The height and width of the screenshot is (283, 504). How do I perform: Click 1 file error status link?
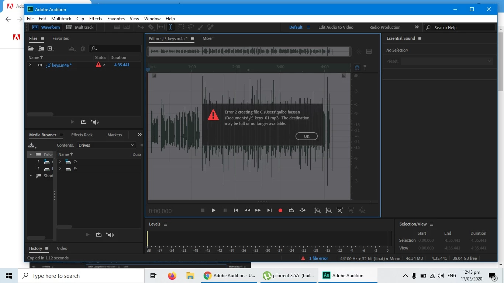tap(318, 258)
